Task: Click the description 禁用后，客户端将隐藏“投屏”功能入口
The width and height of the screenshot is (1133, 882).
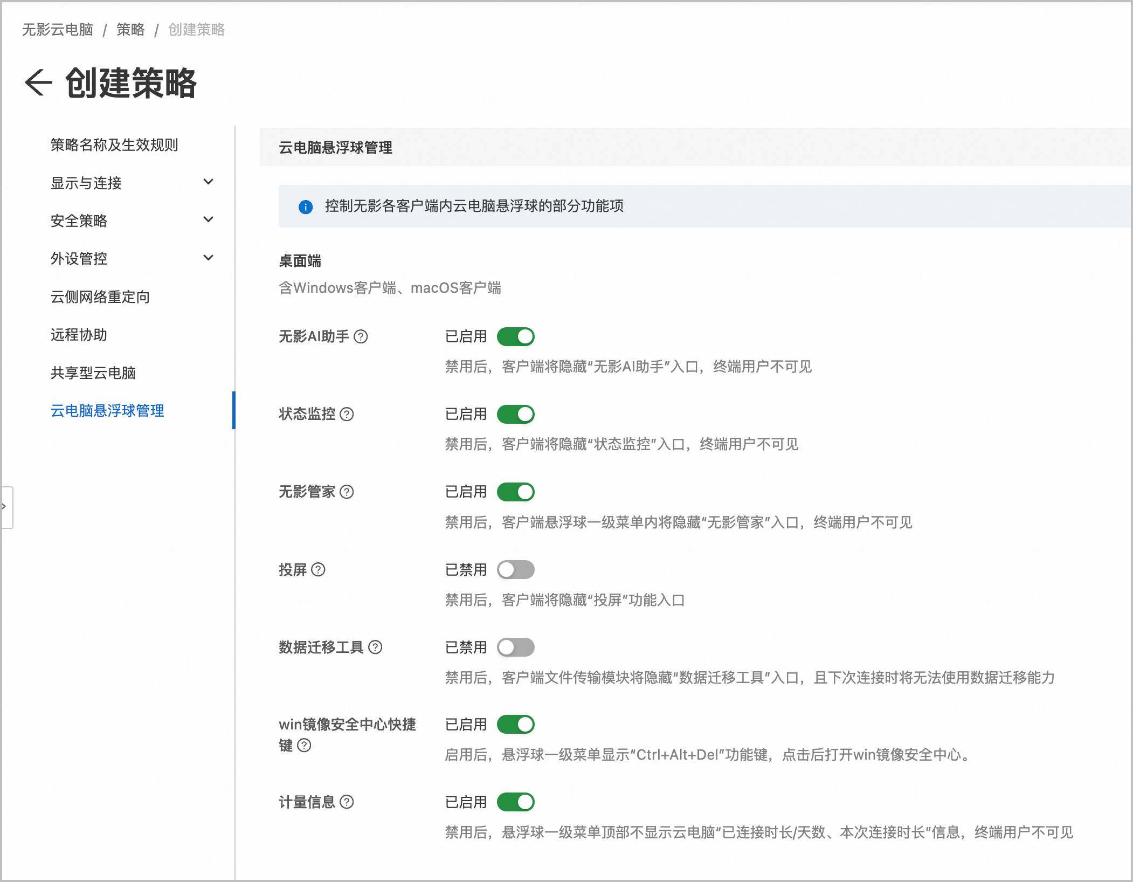Action: pos(565,600)
